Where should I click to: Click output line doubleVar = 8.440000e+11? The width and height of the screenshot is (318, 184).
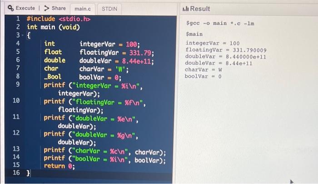tap(225, 57)
